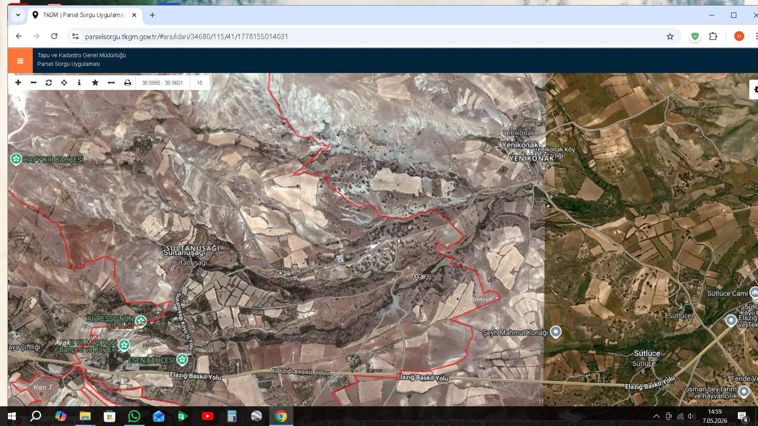
Task: Click the address bar URL field
Action: coord(186,36)
